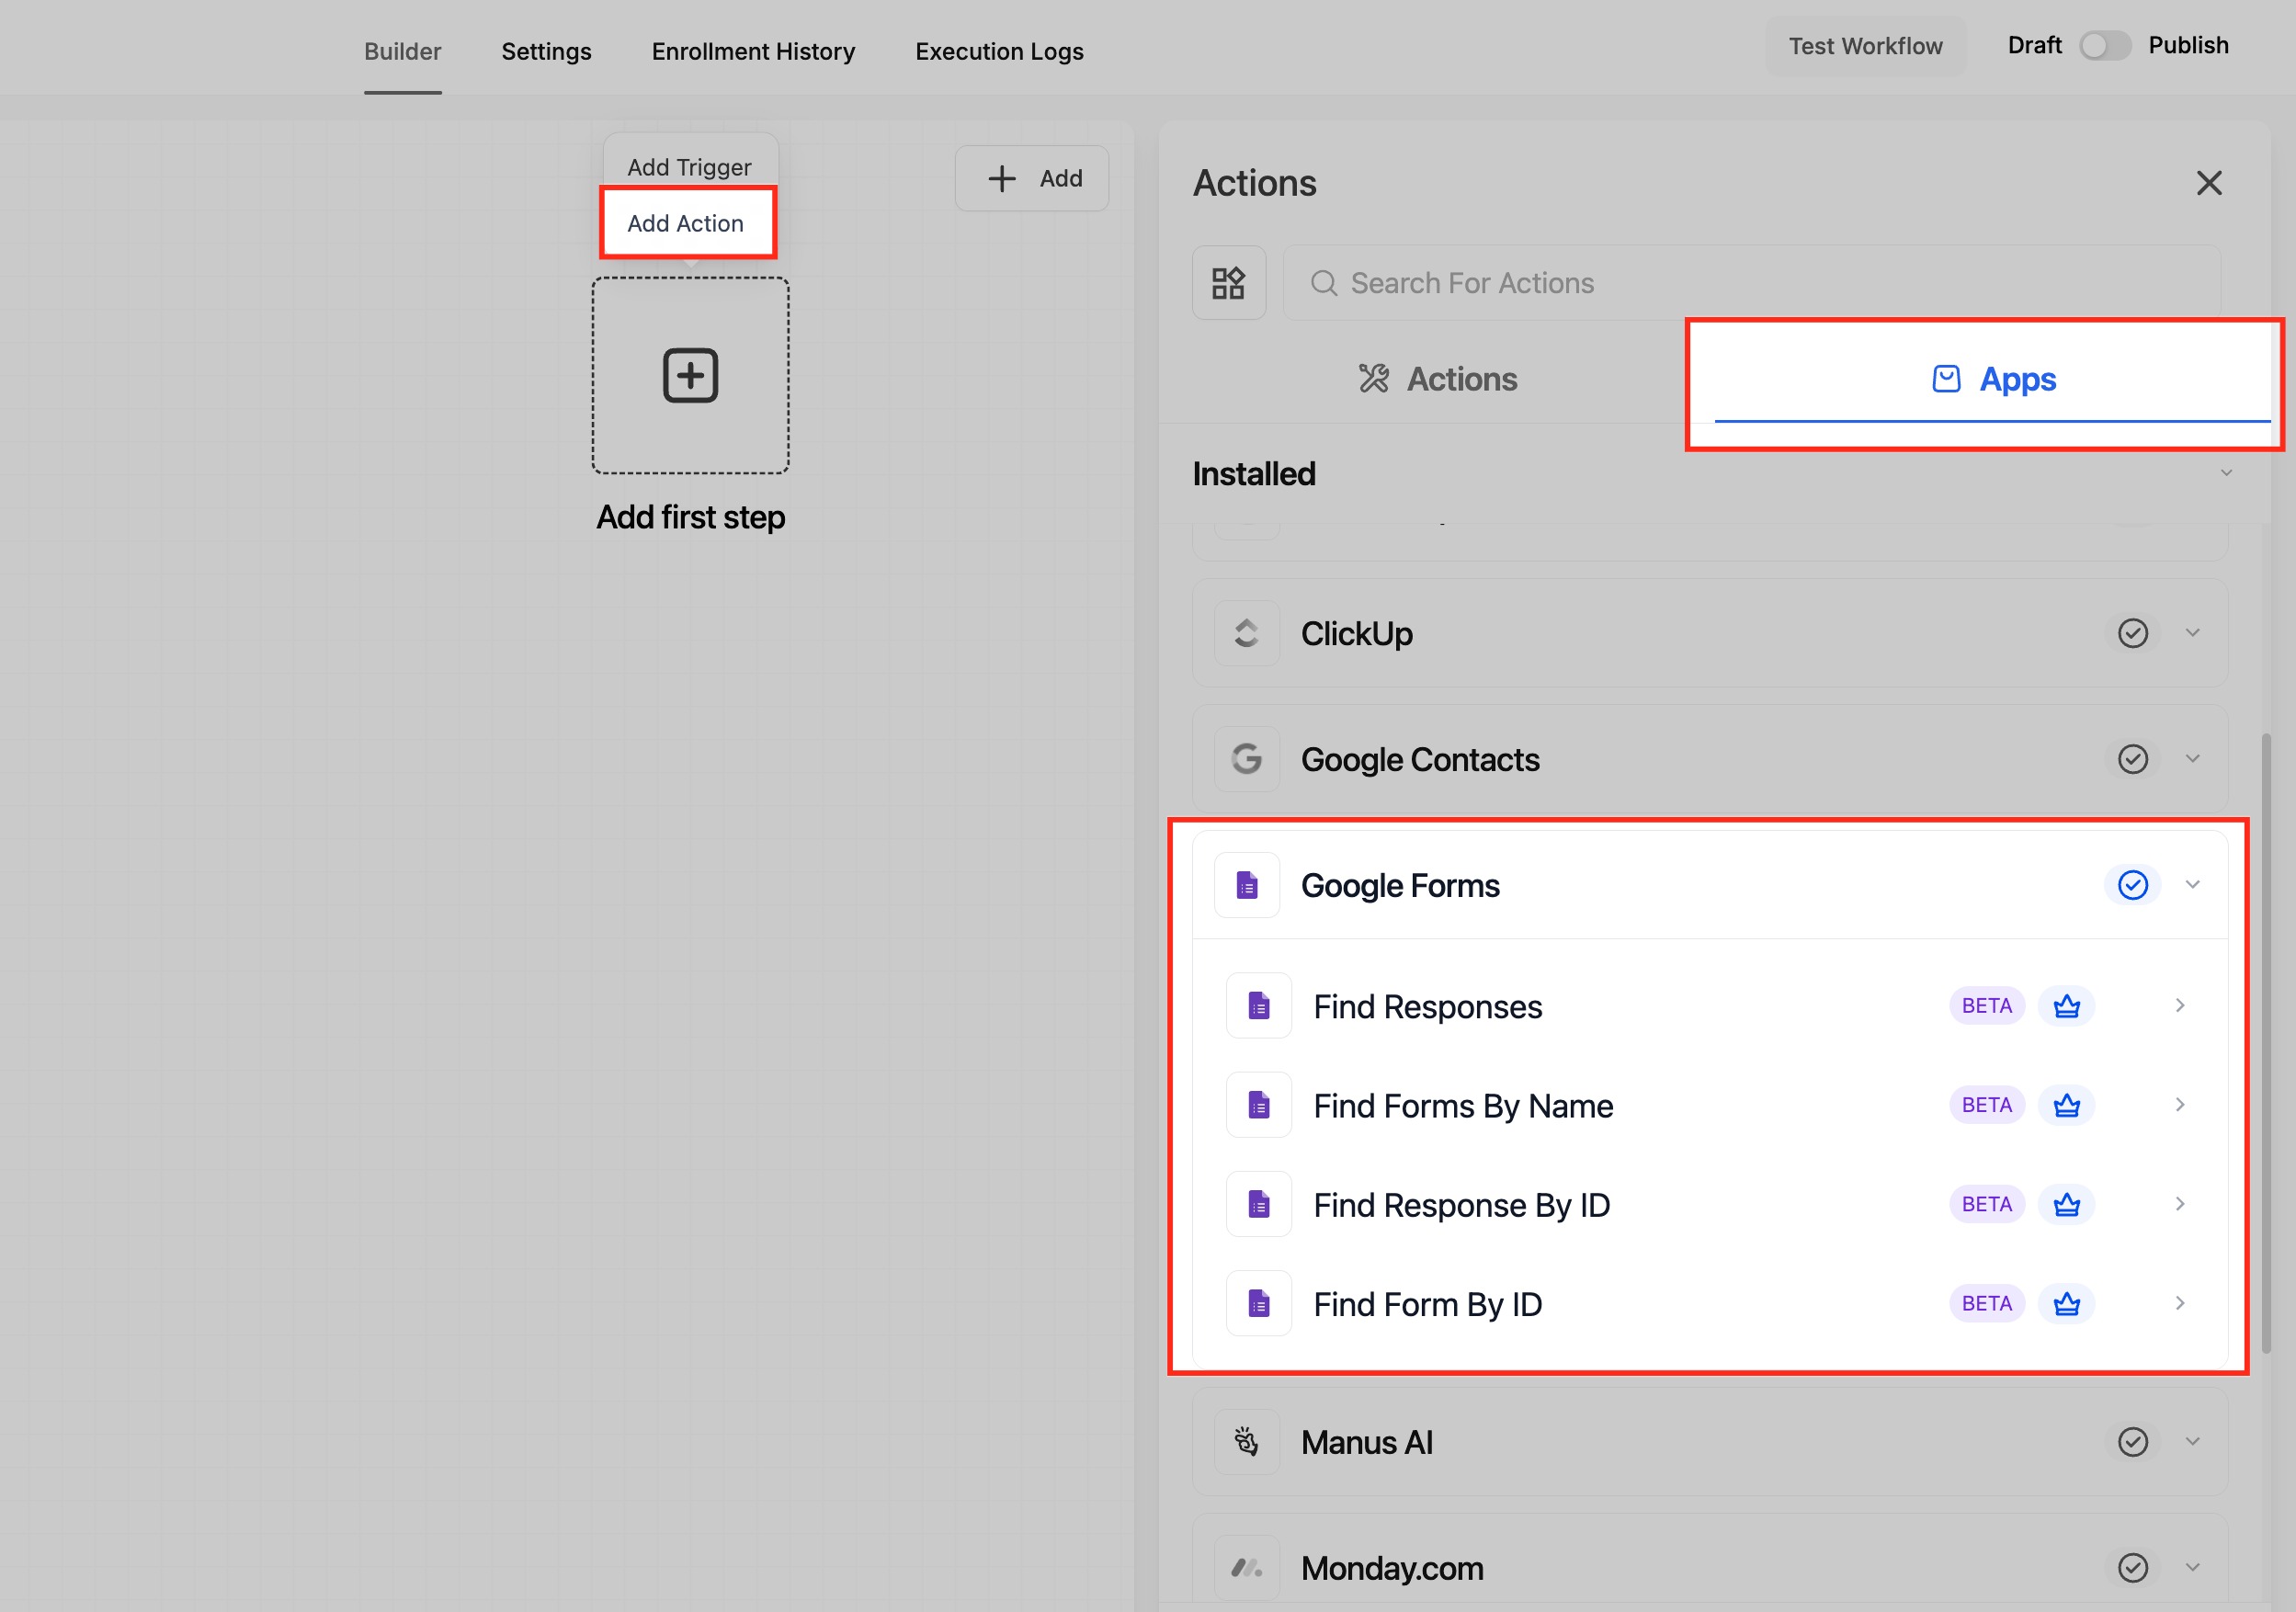Click the Find Form By ID document icon
This screenshot has width=2296, height=1612.
coord(1258,1304)
